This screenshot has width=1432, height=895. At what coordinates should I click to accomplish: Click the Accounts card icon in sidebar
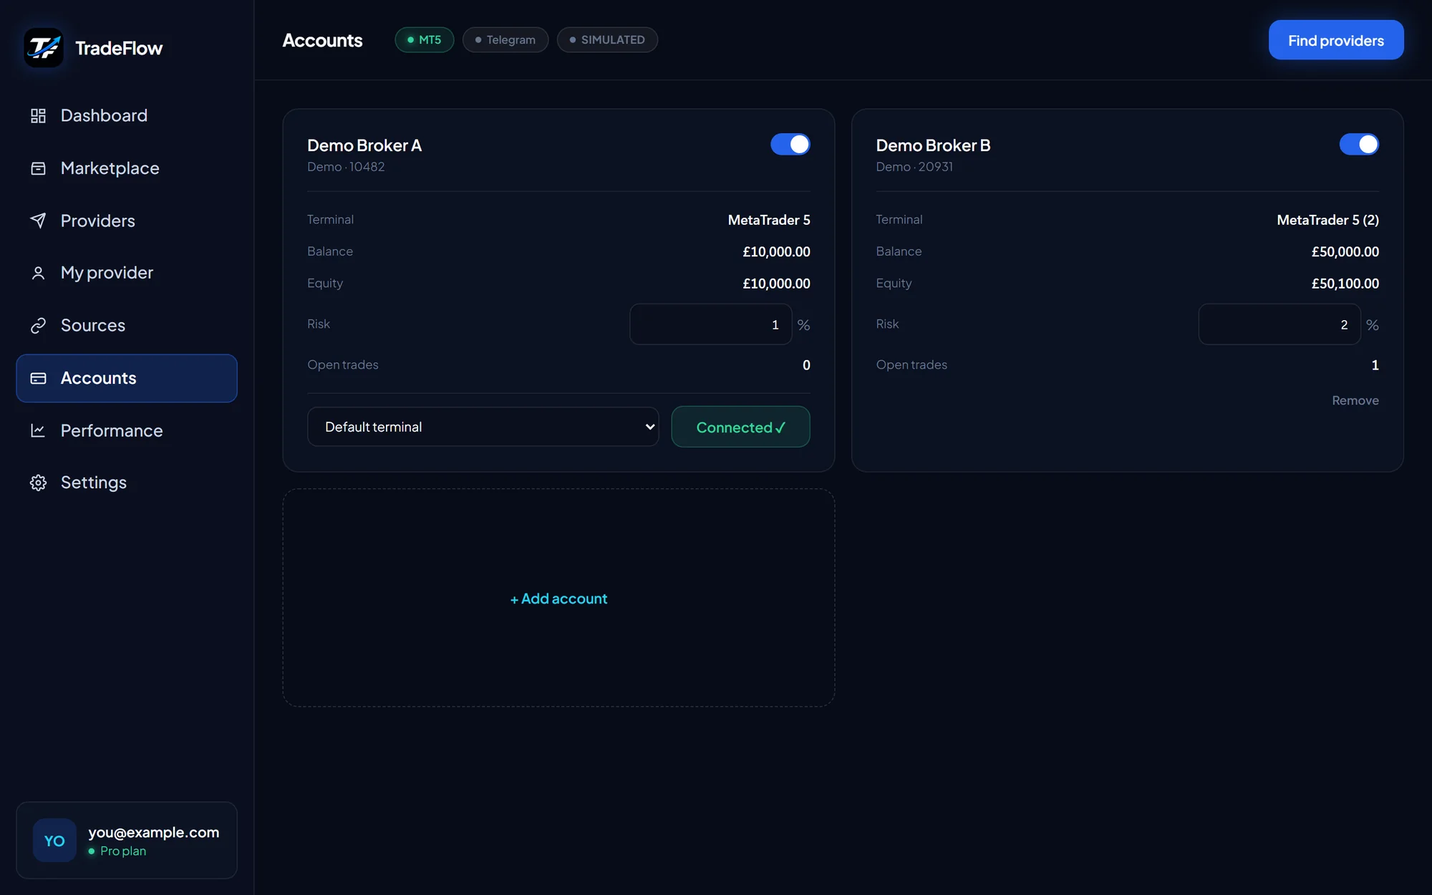pos(38,378)
